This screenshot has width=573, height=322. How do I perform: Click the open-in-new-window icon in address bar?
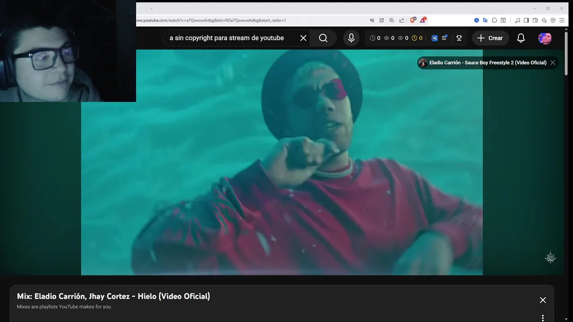click(381, 20)
